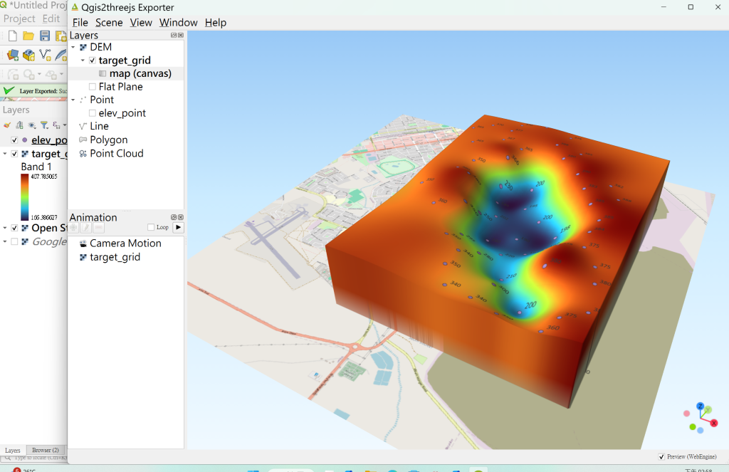Click the Edit keyframe pencil icon in Animation
Screen dimensions: 729x472
tap(86, 227)
